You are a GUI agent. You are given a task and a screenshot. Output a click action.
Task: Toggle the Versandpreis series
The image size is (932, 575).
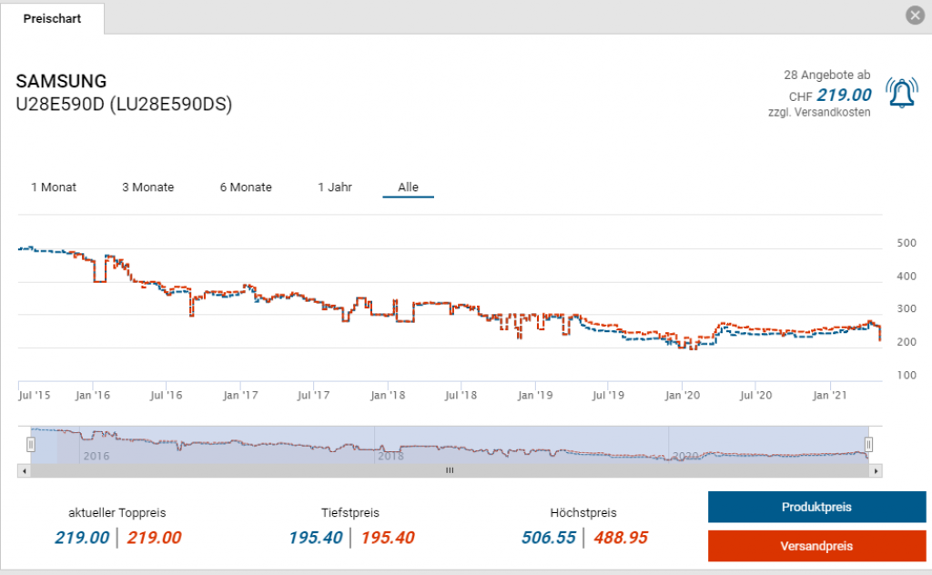(816, 546)
